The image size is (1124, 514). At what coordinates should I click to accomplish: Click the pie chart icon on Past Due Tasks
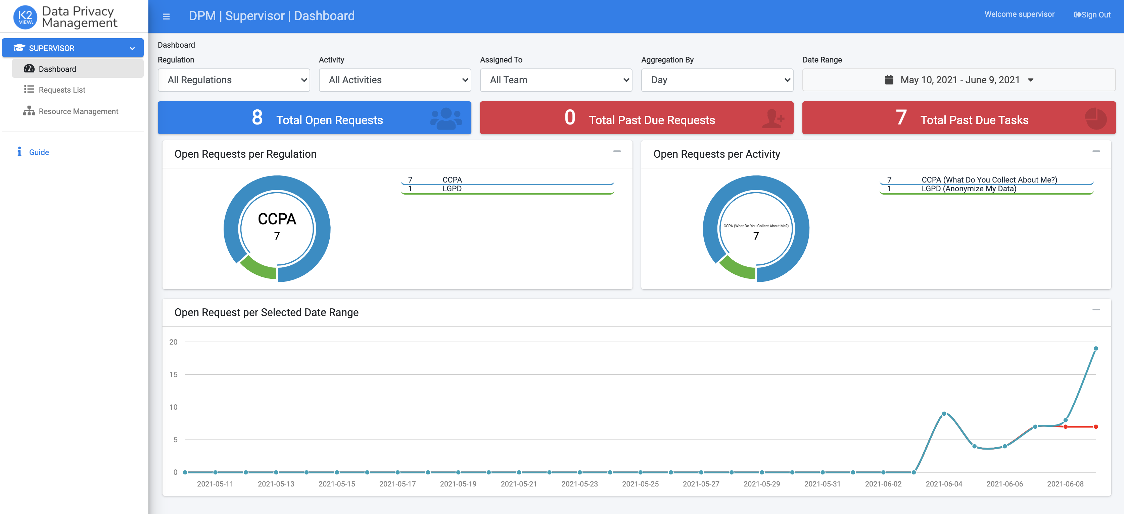click(x=1095, y=118)
